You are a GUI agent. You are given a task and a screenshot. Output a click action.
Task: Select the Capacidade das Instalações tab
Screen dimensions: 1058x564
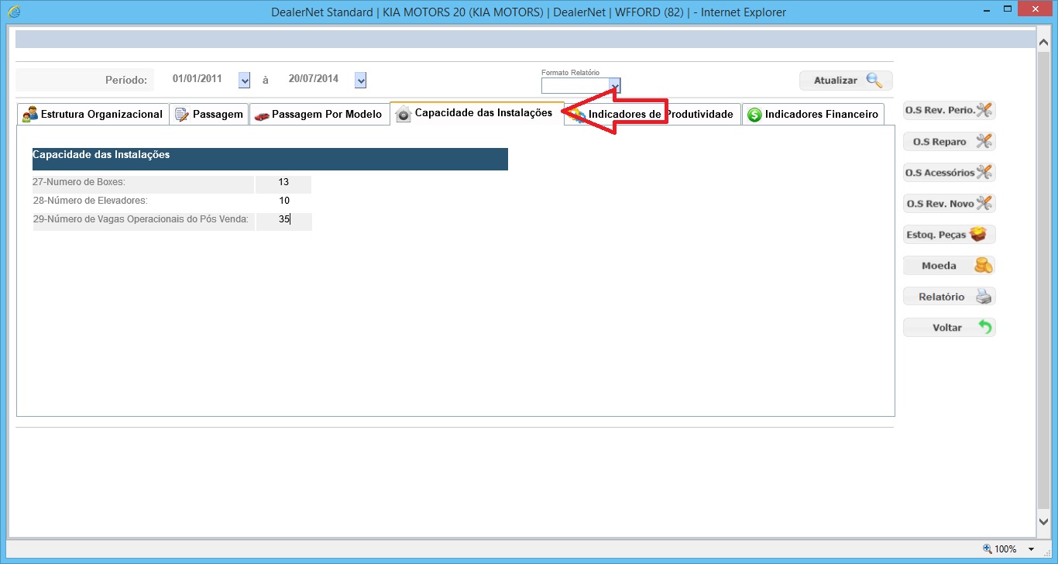[476, 113]
